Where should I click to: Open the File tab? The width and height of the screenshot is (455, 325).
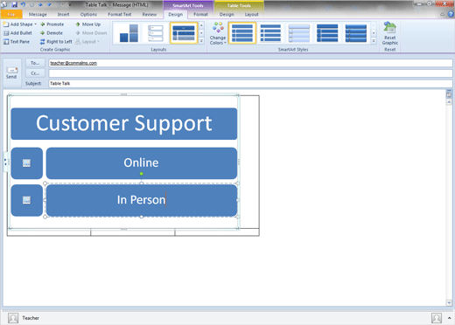pyautogui.click(x=11, y=14)
